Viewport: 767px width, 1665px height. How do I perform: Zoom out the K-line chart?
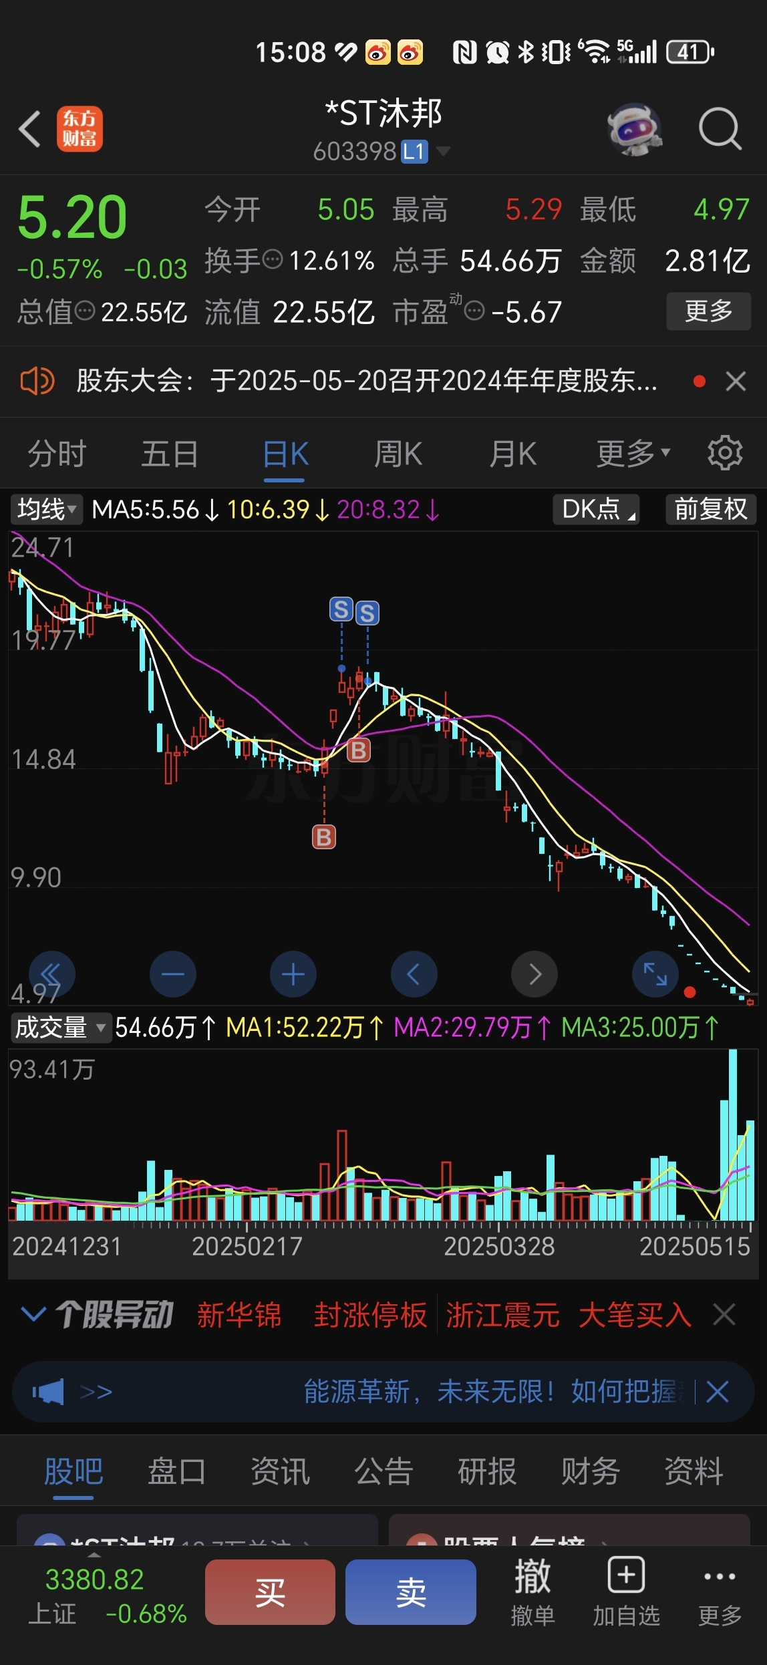click(x=172, y=974)
